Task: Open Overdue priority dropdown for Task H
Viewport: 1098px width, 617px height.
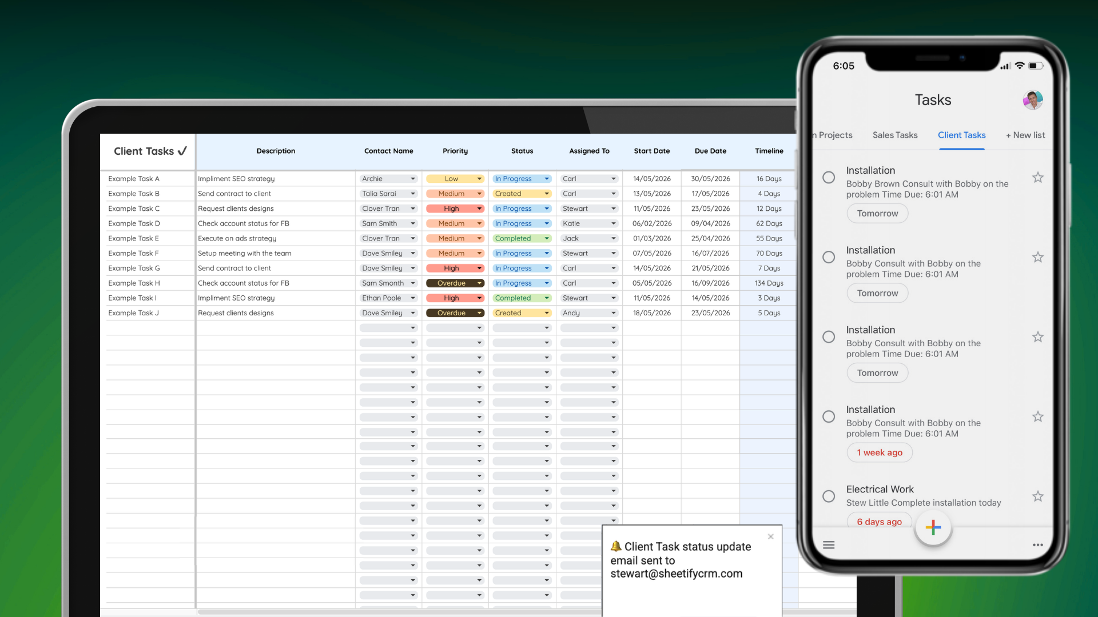Action: coord(455,283)
